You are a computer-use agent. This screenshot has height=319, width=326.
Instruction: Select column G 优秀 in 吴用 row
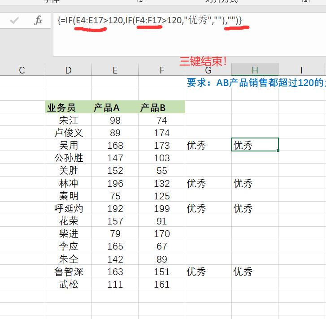point(208,145)
